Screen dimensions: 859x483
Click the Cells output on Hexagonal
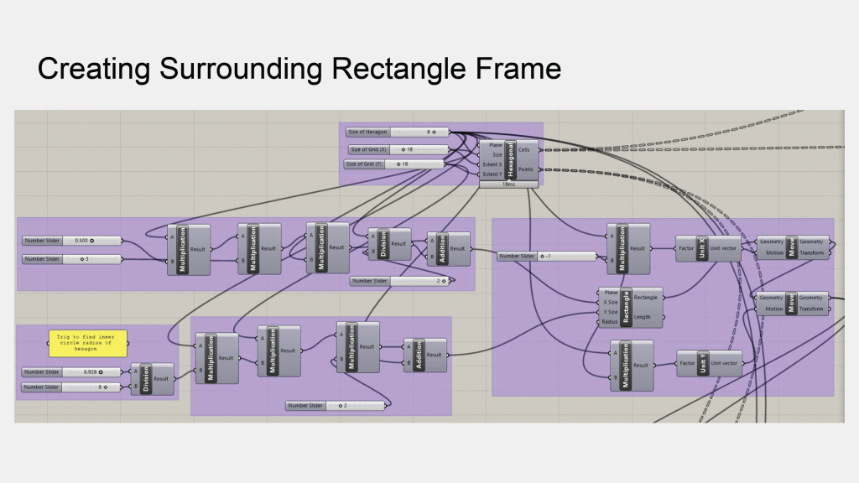[x=525, y=149]
